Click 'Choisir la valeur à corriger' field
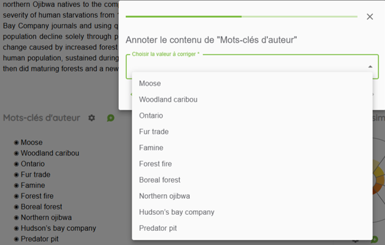Screen dimensions: 385x245 [x=252, y=67]
